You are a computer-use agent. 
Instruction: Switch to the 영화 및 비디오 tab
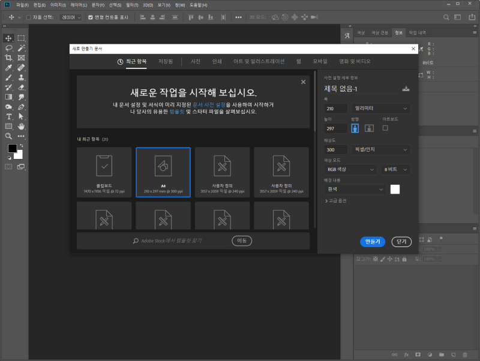tap(355, 62)
